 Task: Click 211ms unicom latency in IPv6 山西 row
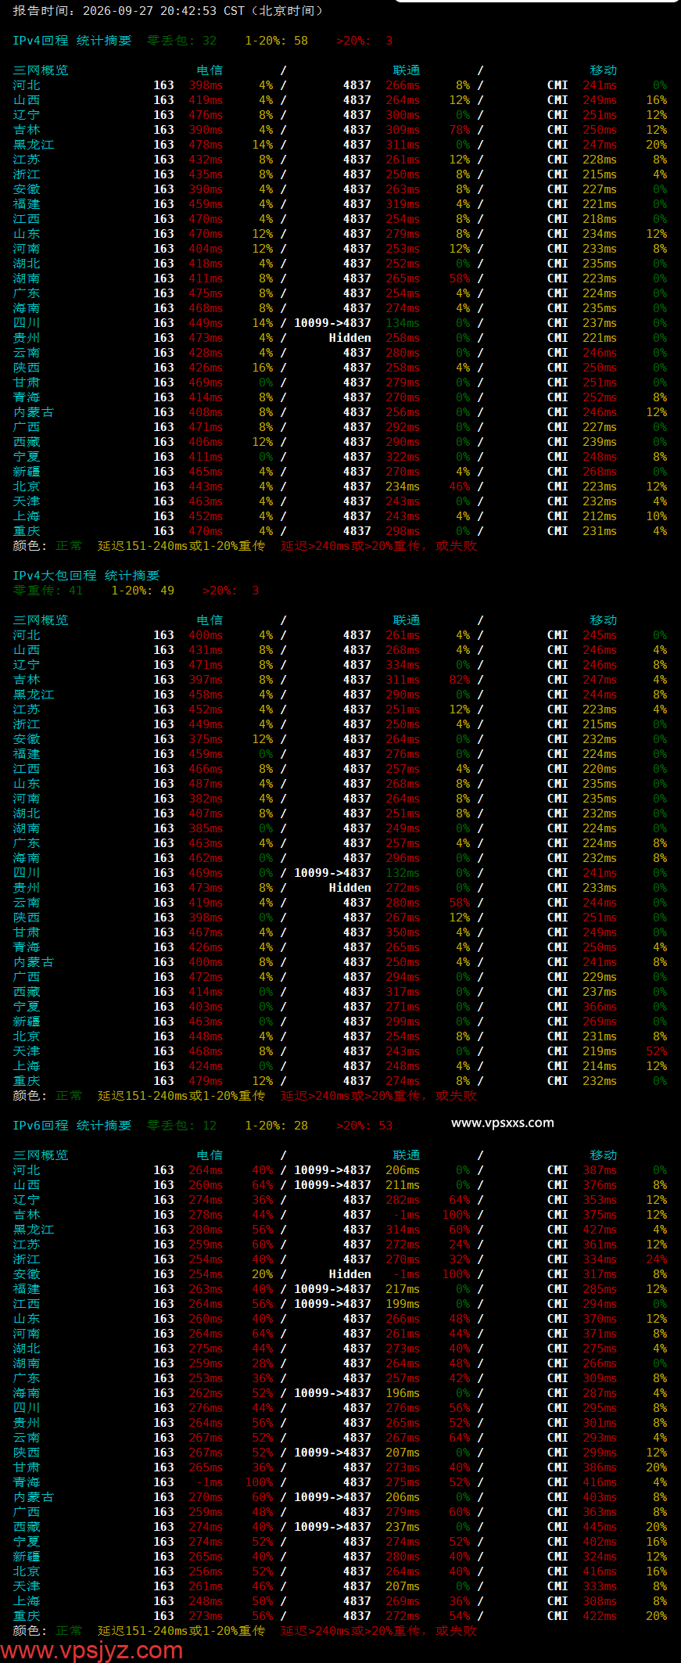coord(403,1185)
